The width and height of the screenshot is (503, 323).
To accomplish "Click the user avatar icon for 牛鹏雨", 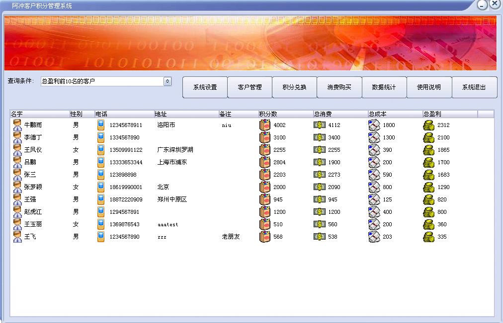I will click(x=17, y=125).
